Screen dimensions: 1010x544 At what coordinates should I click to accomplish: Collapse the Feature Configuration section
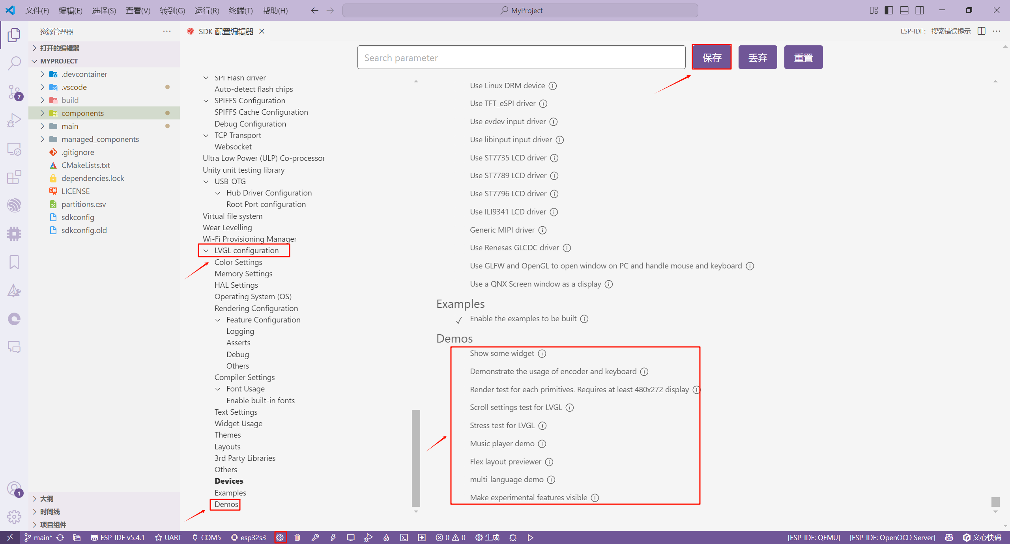click(x=218, y=320)
